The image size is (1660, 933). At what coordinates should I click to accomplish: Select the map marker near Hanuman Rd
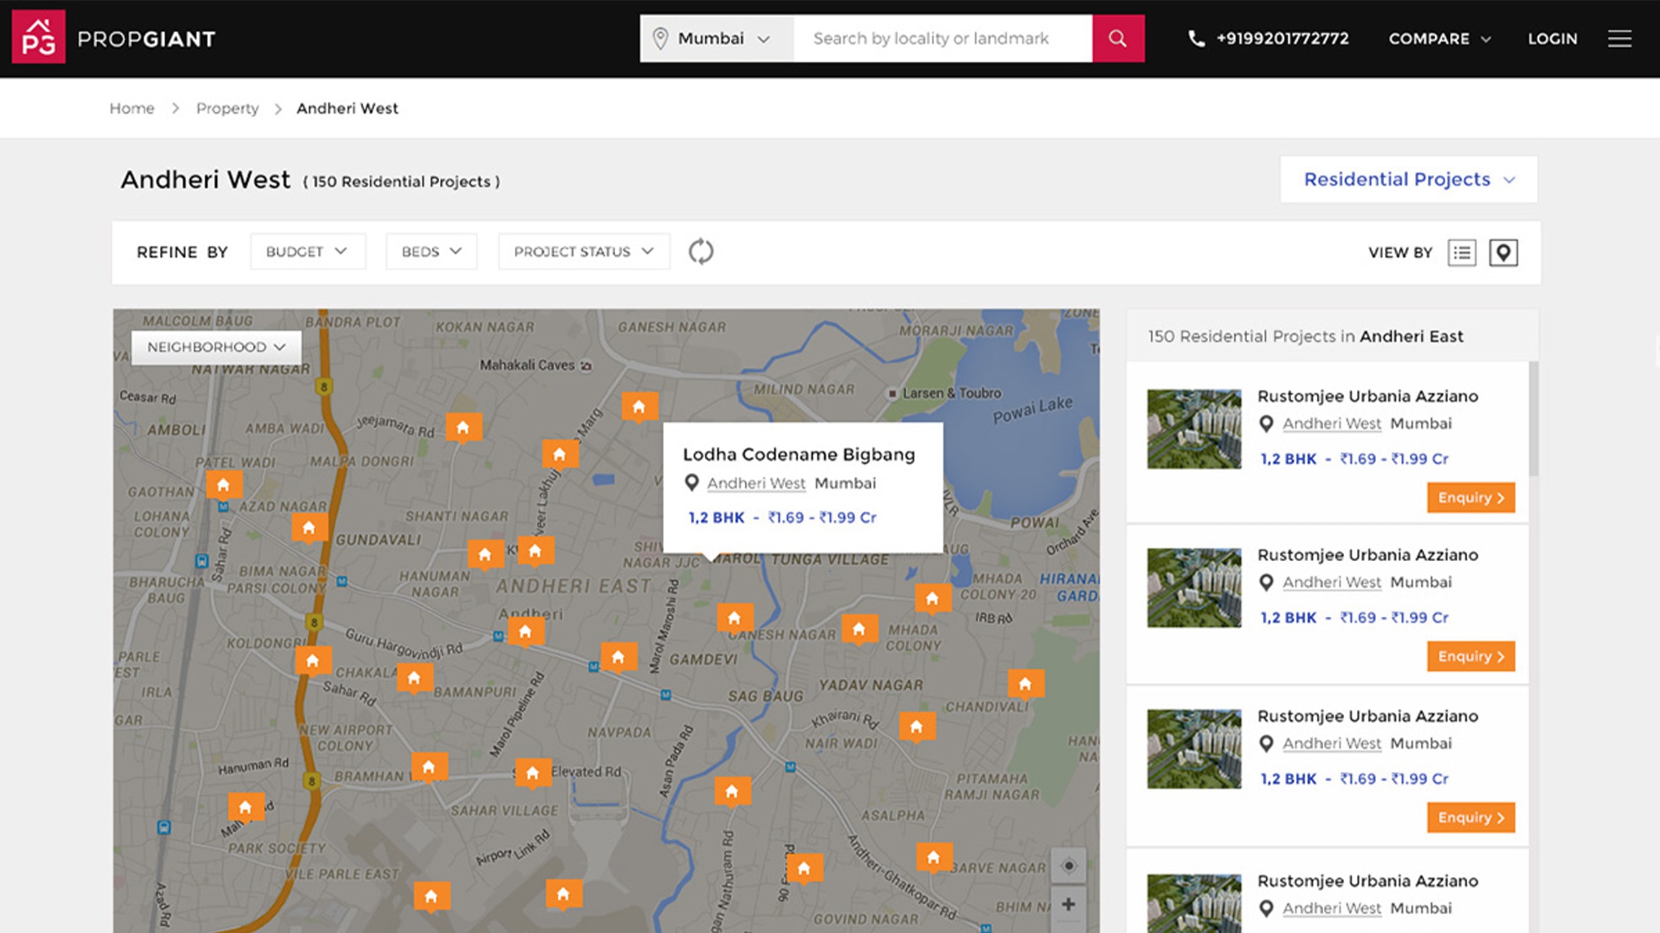pyautogui.click(x=246, y=807)
